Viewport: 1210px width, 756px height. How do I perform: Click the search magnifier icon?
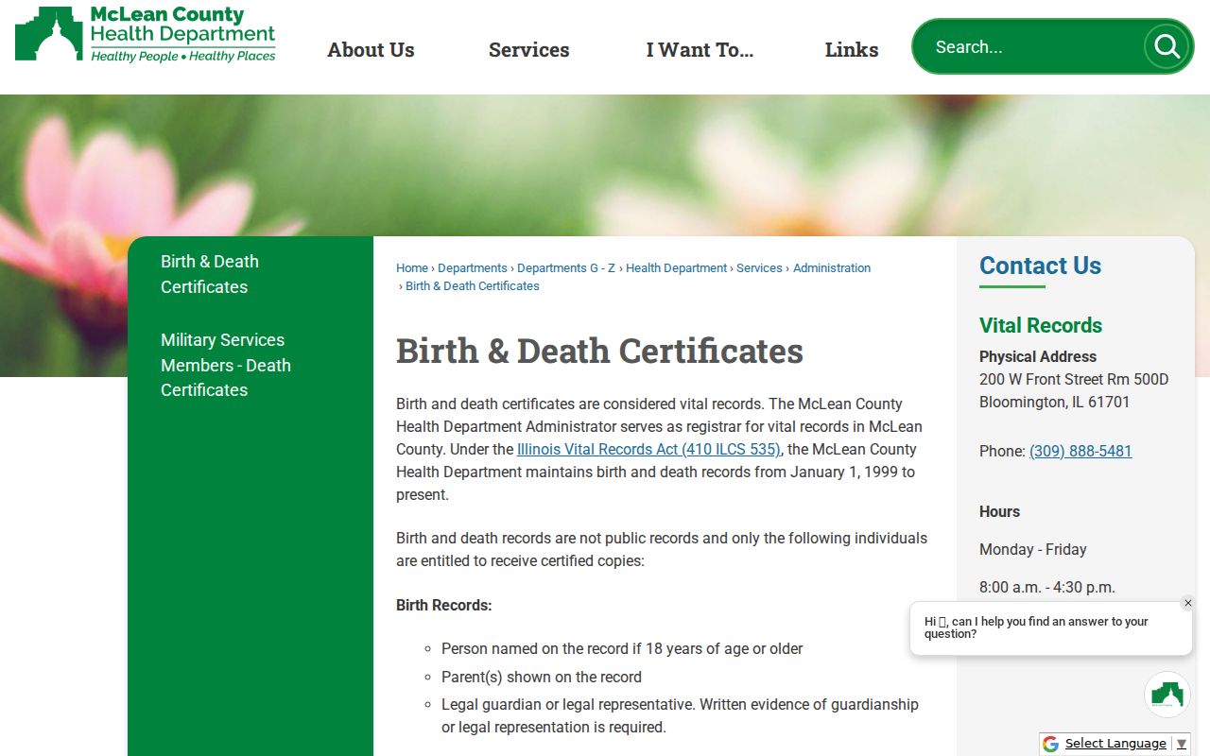pos(1167,46)
